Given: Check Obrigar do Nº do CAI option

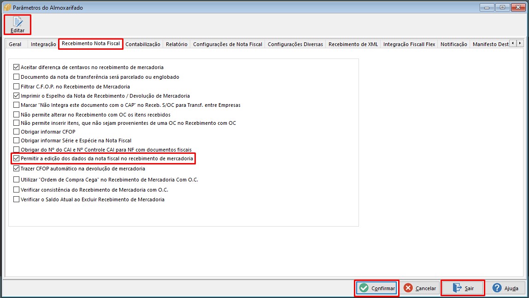Looking at the screenshot, I should pos(16,149).
